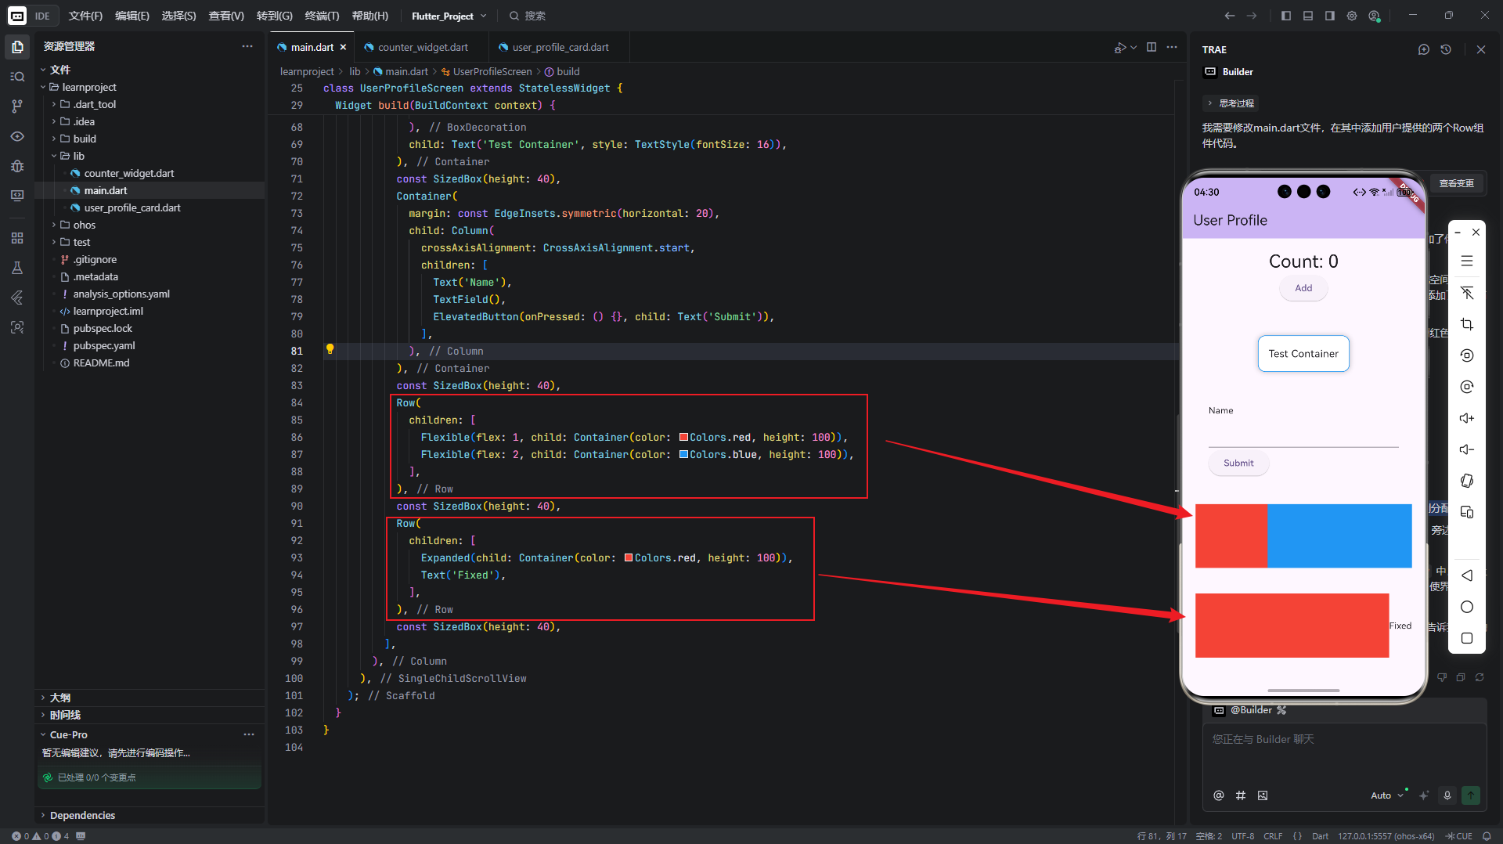Start a new chat in TRAE panel

[1424, 49]
